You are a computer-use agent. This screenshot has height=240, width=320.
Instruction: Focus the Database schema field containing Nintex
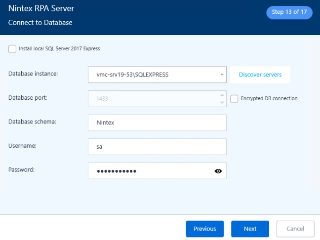coord(157,122)
